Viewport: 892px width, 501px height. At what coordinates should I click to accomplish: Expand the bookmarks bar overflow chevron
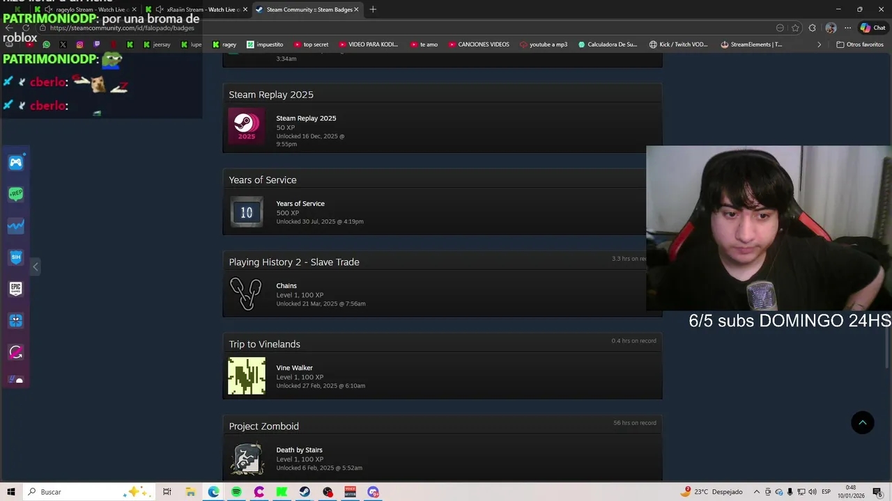point(819,45)
